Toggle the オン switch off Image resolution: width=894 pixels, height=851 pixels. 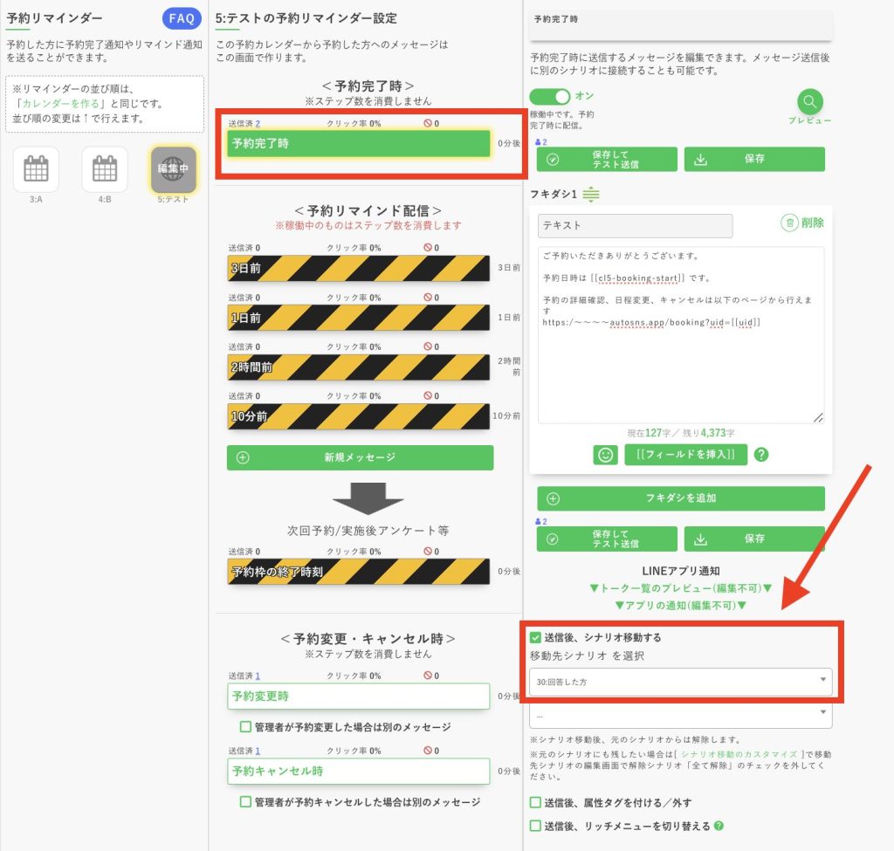549,96
